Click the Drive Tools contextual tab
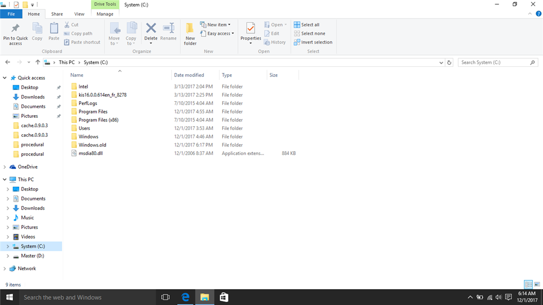Viewport: 543px width, 305px height. point(105,4)
